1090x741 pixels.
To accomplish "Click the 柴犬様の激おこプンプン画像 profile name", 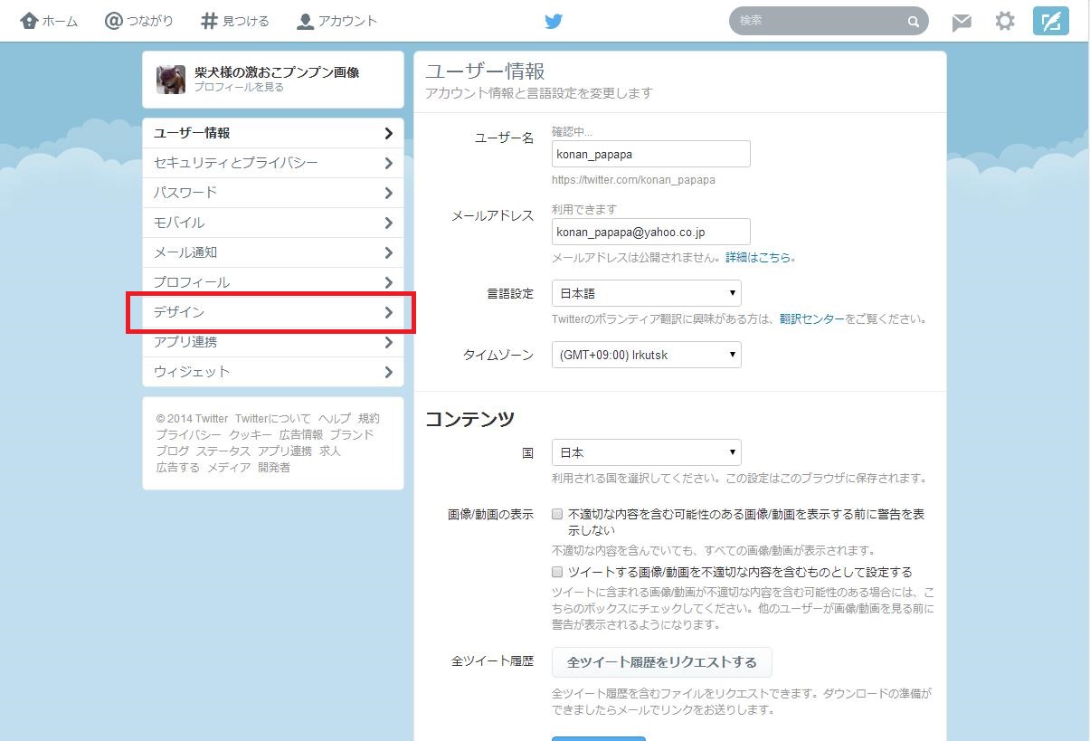I will pyautogui.click(x=277, y=71).
